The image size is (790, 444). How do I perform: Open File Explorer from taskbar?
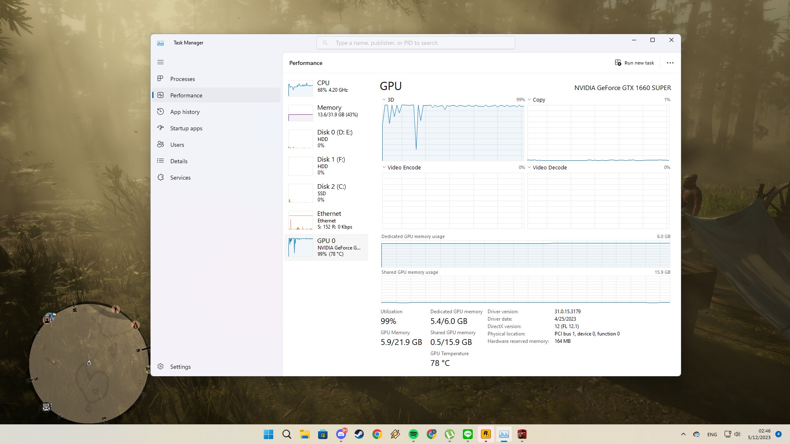pos(305,434)
